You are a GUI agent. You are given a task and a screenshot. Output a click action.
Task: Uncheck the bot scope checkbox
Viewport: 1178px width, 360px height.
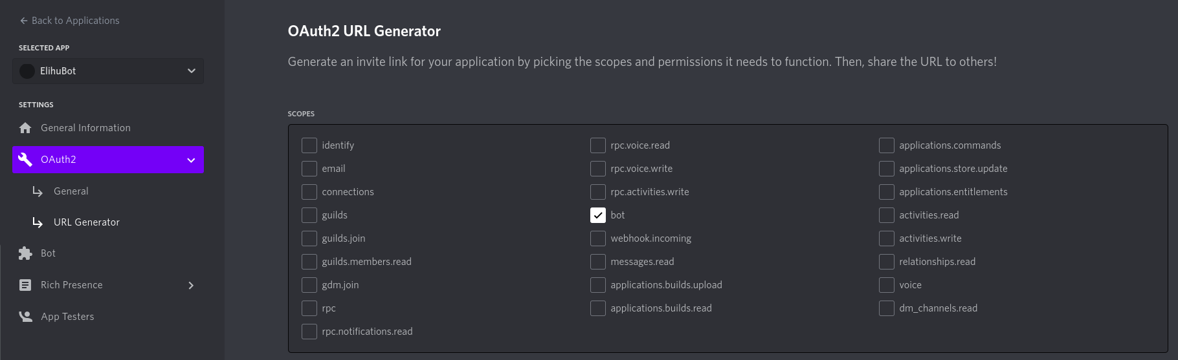(x=598, y=215)
